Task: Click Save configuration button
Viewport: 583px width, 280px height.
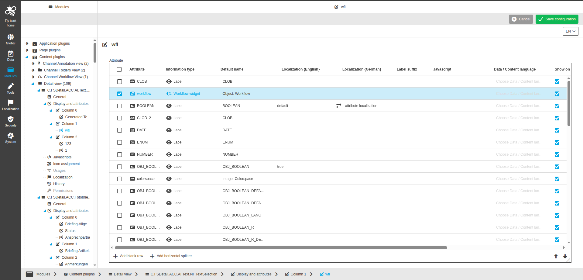Action: click(557, 19)
